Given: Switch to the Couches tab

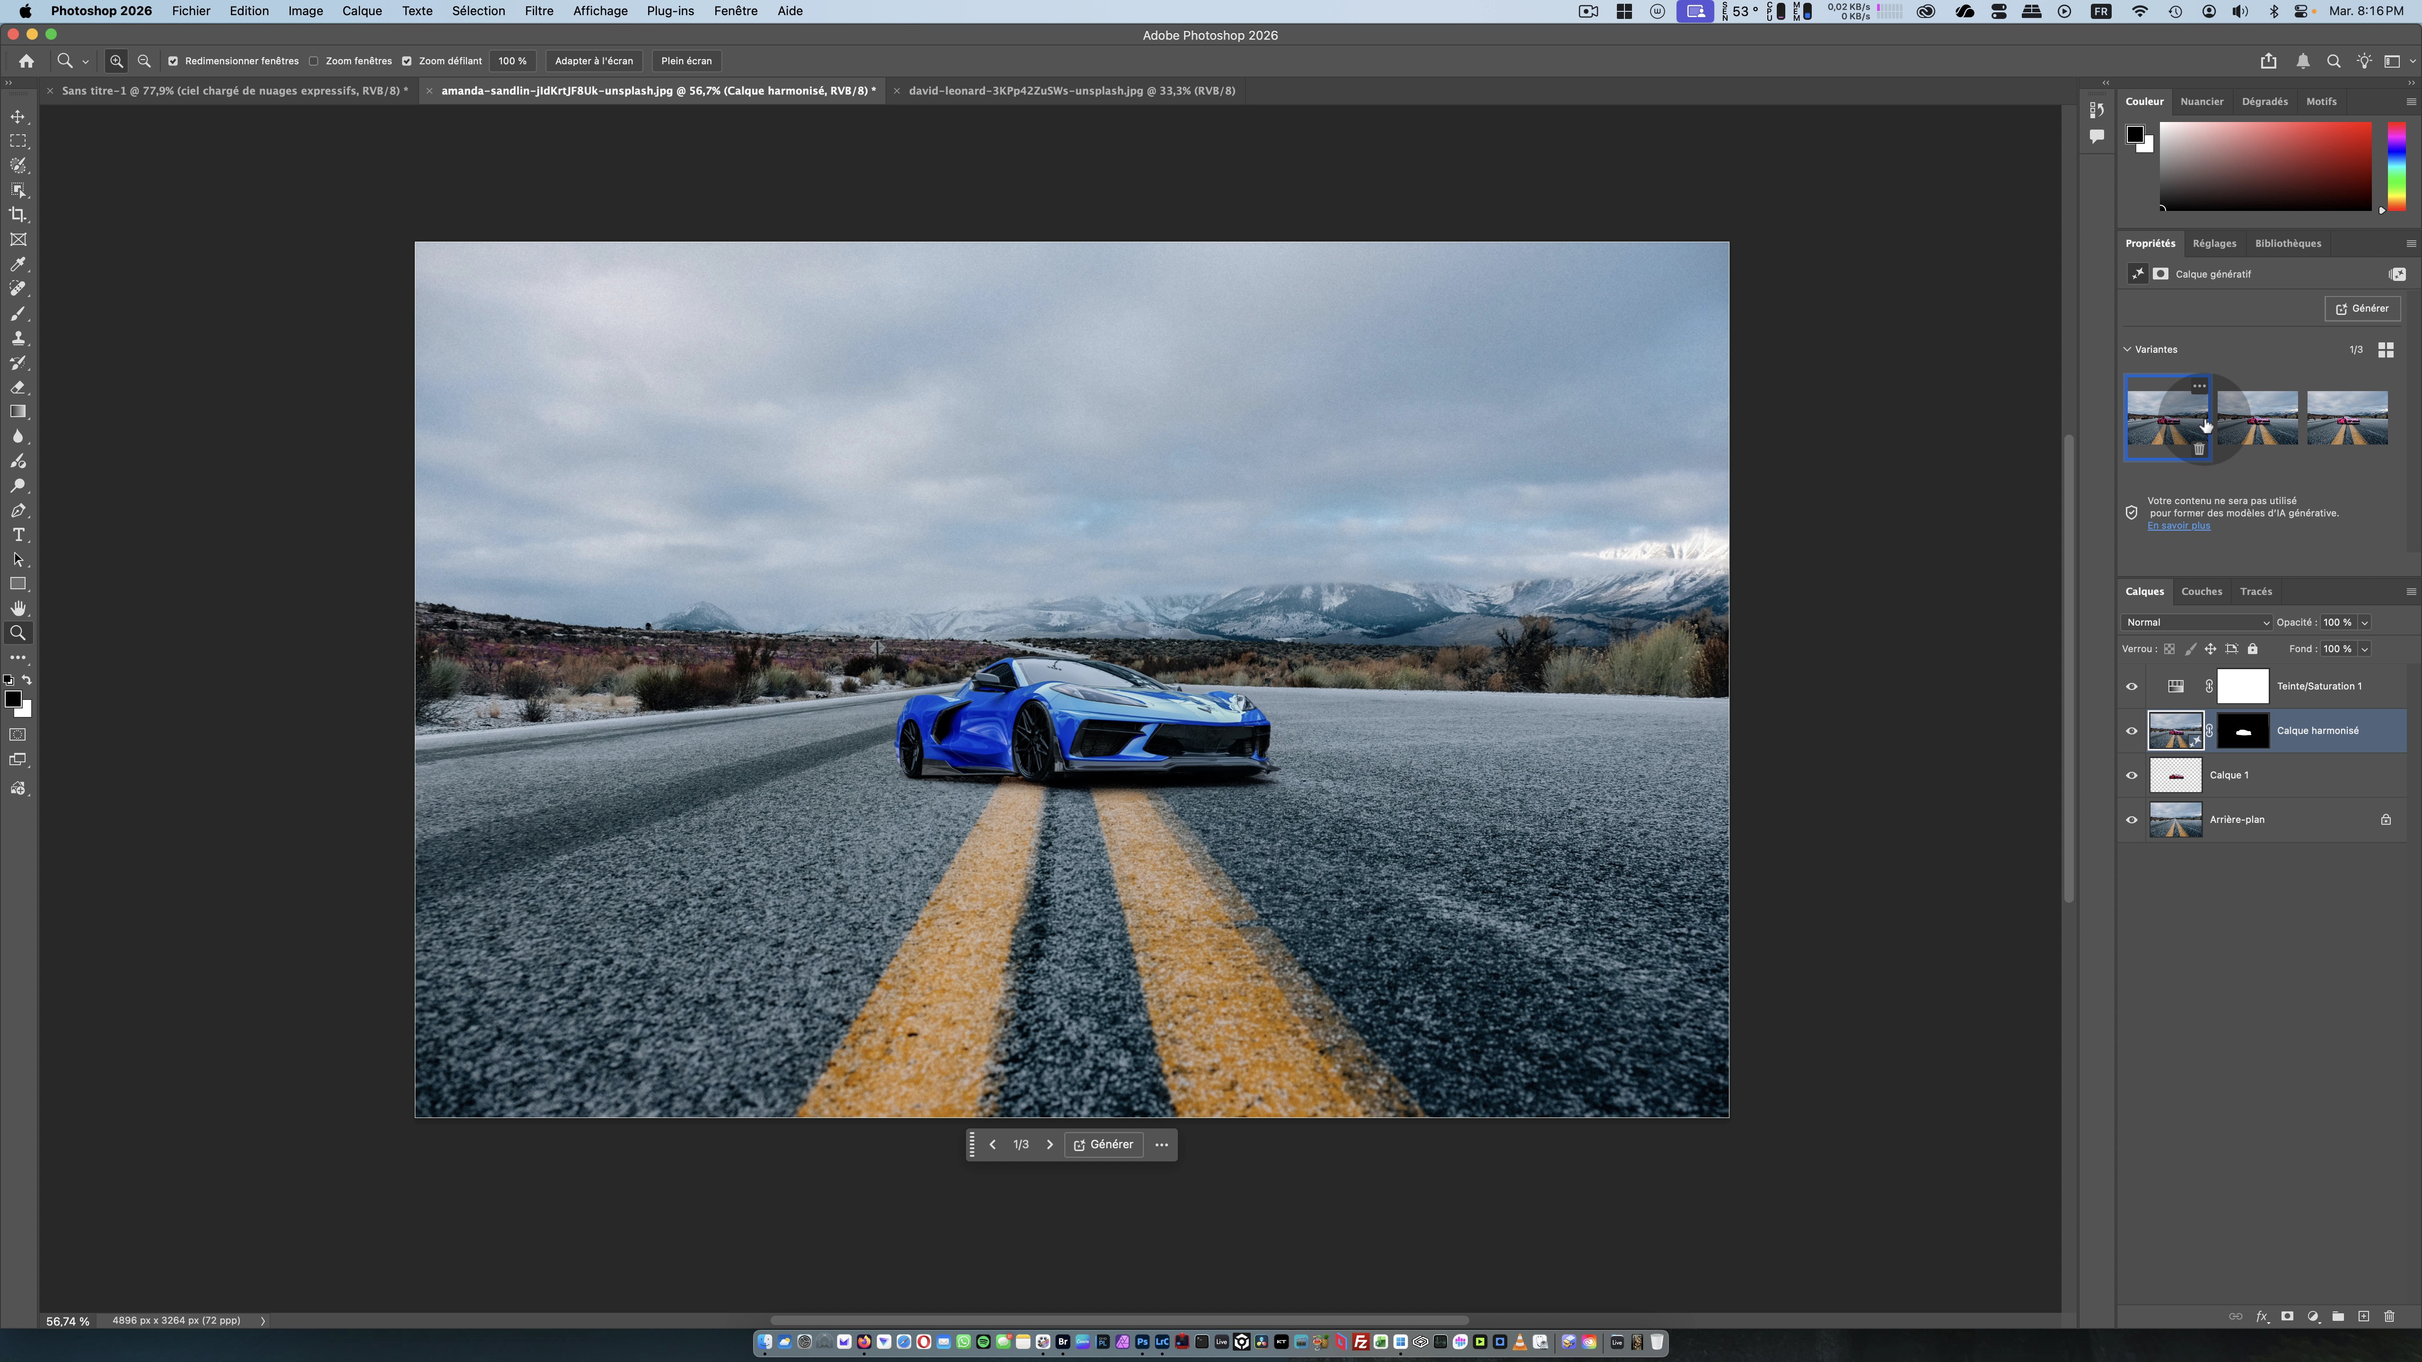Looking at the screenshot, I should [2201, 591].
